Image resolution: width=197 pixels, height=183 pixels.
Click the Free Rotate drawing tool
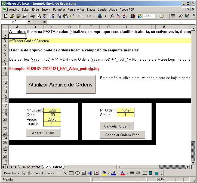(x=30, y=173)
